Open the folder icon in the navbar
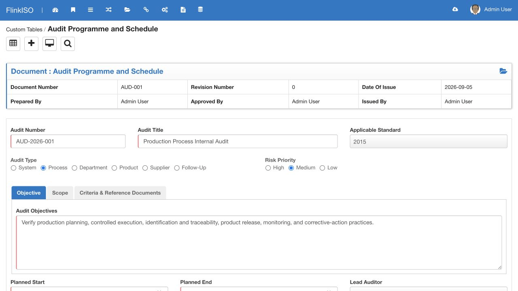This screenshot has height=291, width=518. tap(127, 10)
